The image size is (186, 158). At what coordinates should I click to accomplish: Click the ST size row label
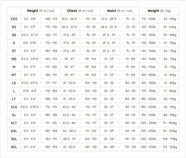[14, 51]
